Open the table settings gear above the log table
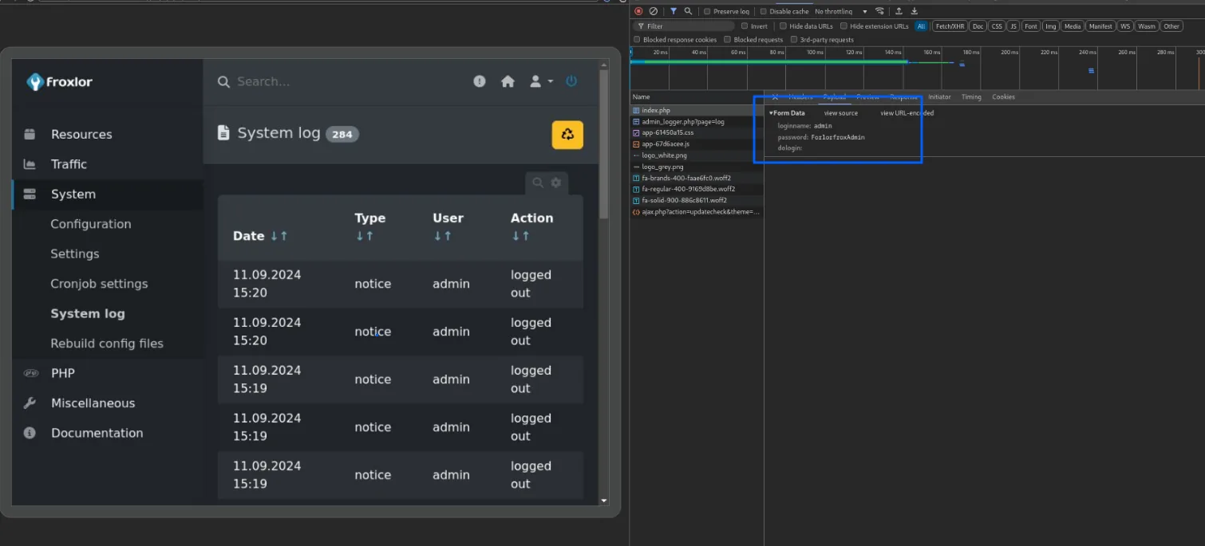 click(556, 183)
